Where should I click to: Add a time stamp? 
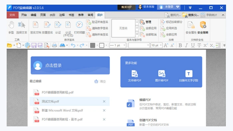[x=79, y=28]
